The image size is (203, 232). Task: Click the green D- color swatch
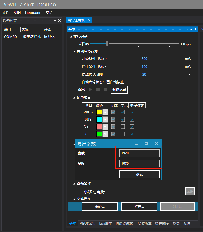coord(99,134)
